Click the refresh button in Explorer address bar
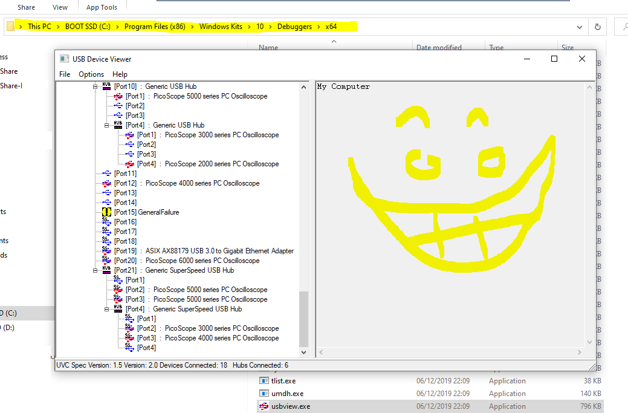This screenshot has height=413, width=628. pyautogui.click(x=598, y=27)
